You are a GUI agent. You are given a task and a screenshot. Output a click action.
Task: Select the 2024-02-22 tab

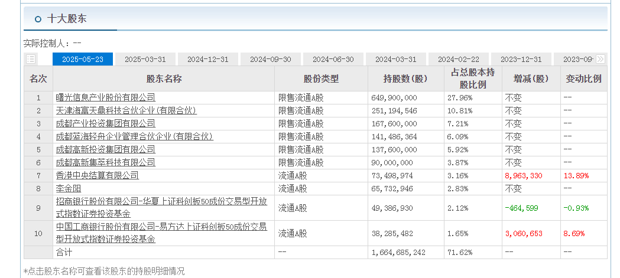pyautogui.click(x=459, y=59)
